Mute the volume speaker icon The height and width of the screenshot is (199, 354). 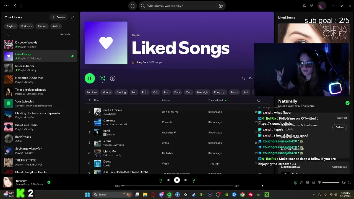tap(319, 182)
